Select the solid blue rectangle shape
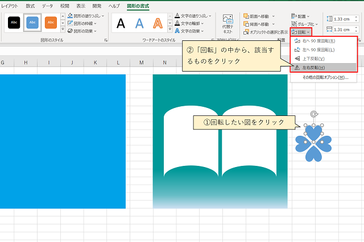Screen dimensions: 364x242 coord(63,141)
